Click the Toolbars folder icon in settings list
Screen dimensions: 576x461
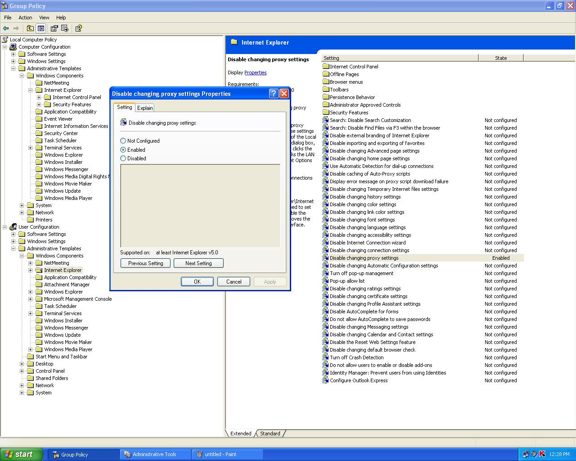[x=326, y=89]
